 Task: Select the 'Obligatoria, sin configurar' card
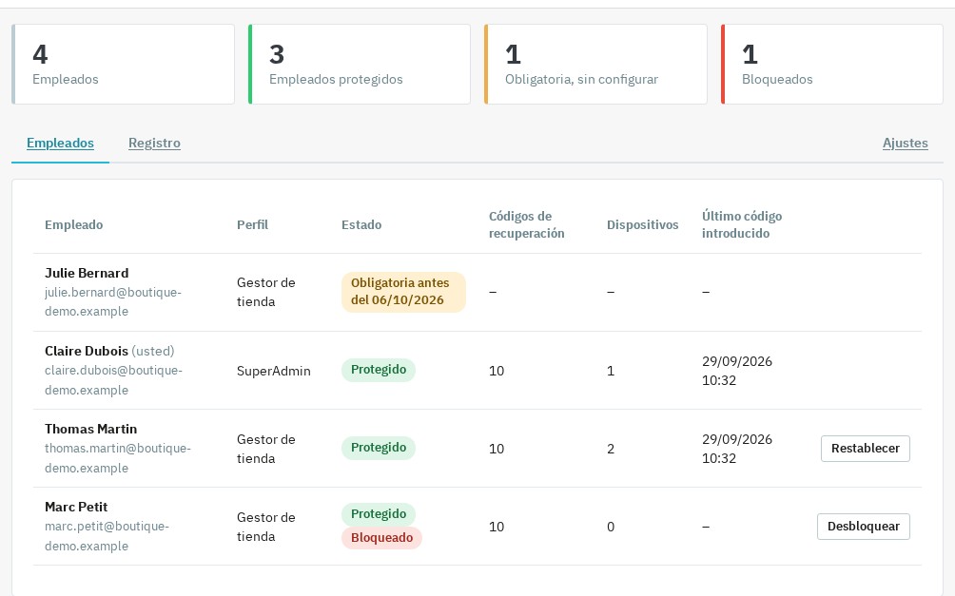(595, 64)
